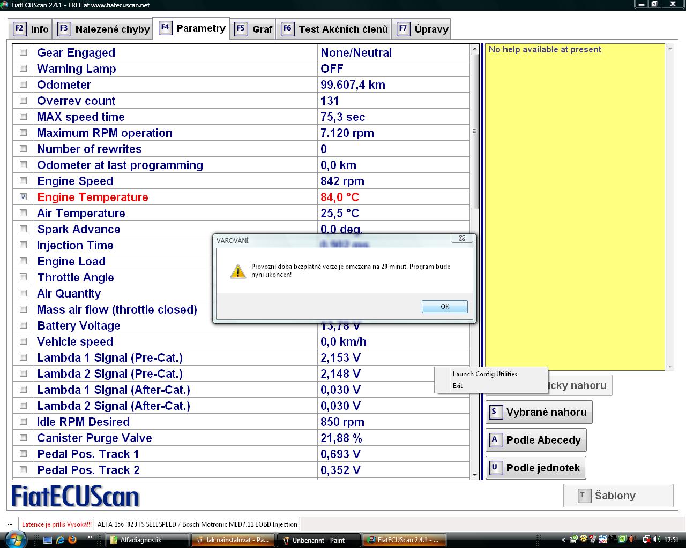Choose Exit from the context menu
The width and height of the screenshot is (686, 548).
[458, 386]
